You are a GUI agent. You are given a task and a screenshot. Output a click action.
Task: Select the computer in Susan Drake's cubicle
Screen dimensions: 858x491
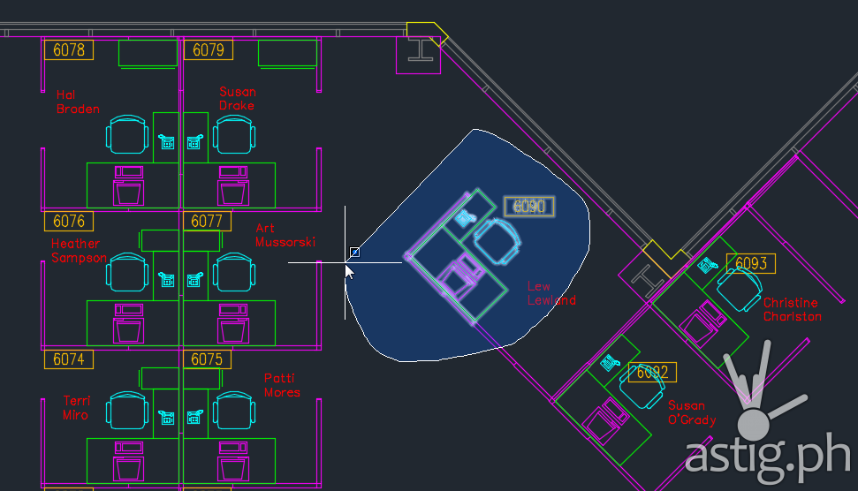(233, 186)
